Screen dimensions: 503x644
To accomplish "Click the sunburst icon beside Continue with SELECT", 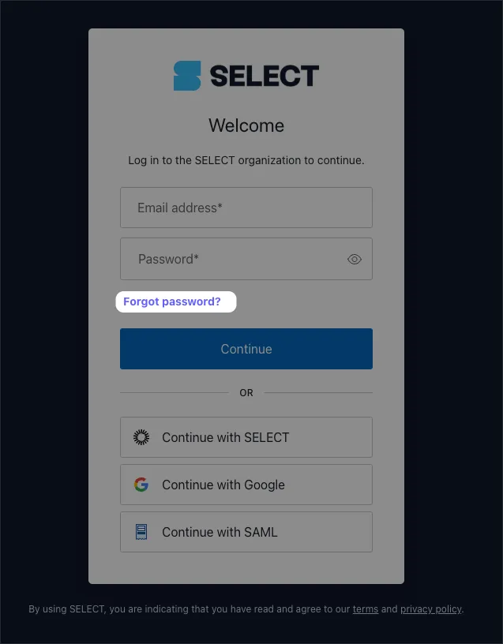I will point(141,437).
